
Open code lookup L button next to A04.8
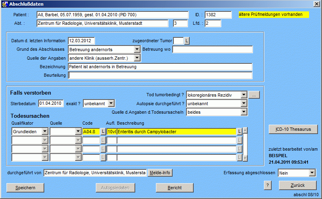(x=103, y=131)
